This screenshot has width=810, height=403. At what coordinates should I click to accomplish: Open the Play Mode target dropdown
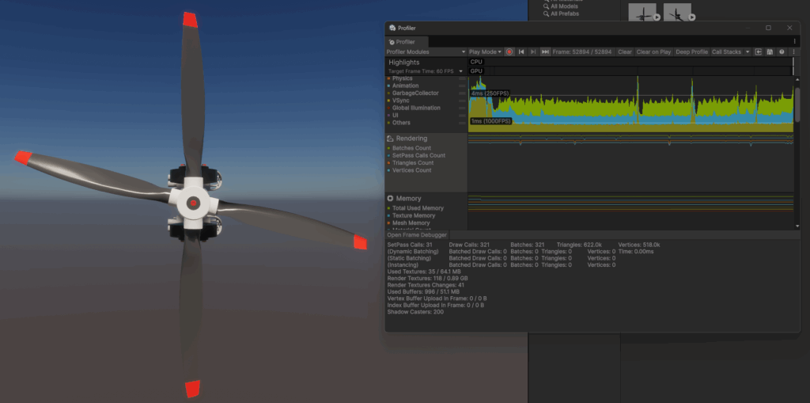pyautogui.click(x=485, y=52)
